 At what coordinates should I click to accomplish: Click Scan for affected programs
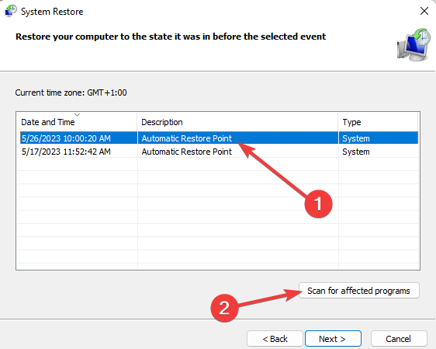point(358,291)
